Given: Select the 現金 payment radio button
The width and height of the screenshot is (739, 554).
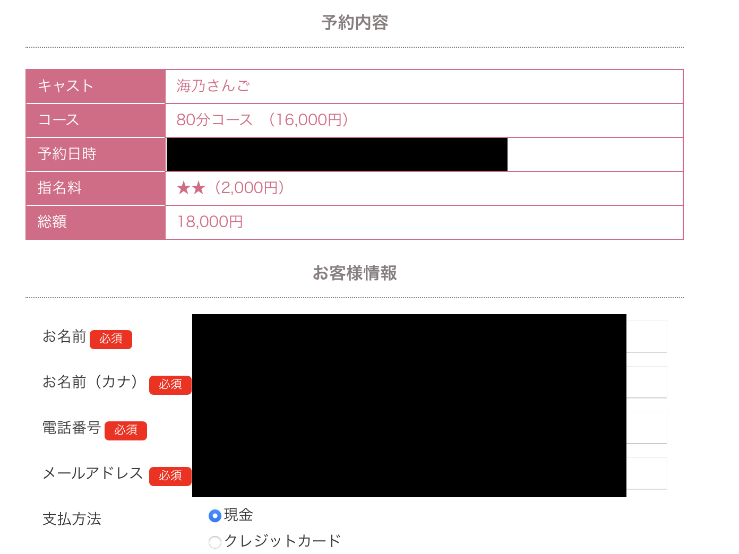Looking at the screenshot, I should (215, 515).
